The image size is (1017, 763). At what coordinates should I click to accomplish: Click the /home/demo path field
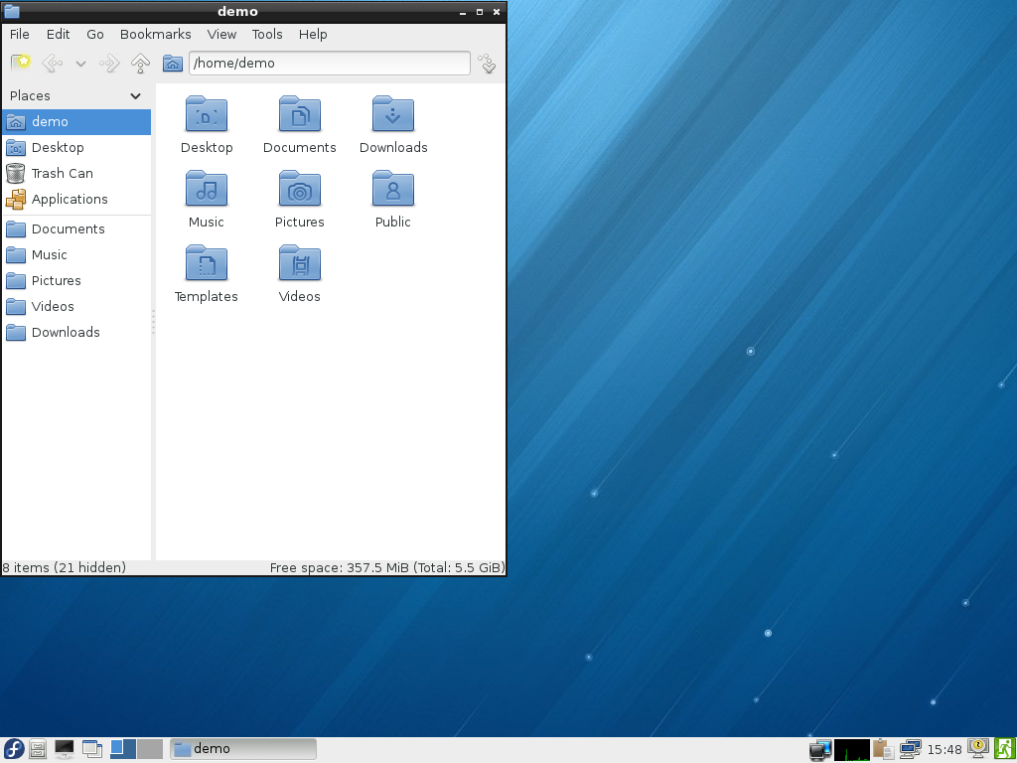pyautogui.click(x=330, y=63)
